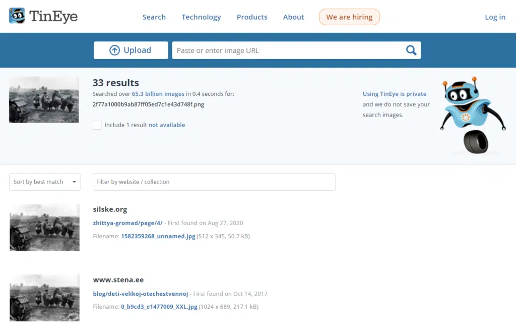Click the image URL input field

click(x=287, y=50)
